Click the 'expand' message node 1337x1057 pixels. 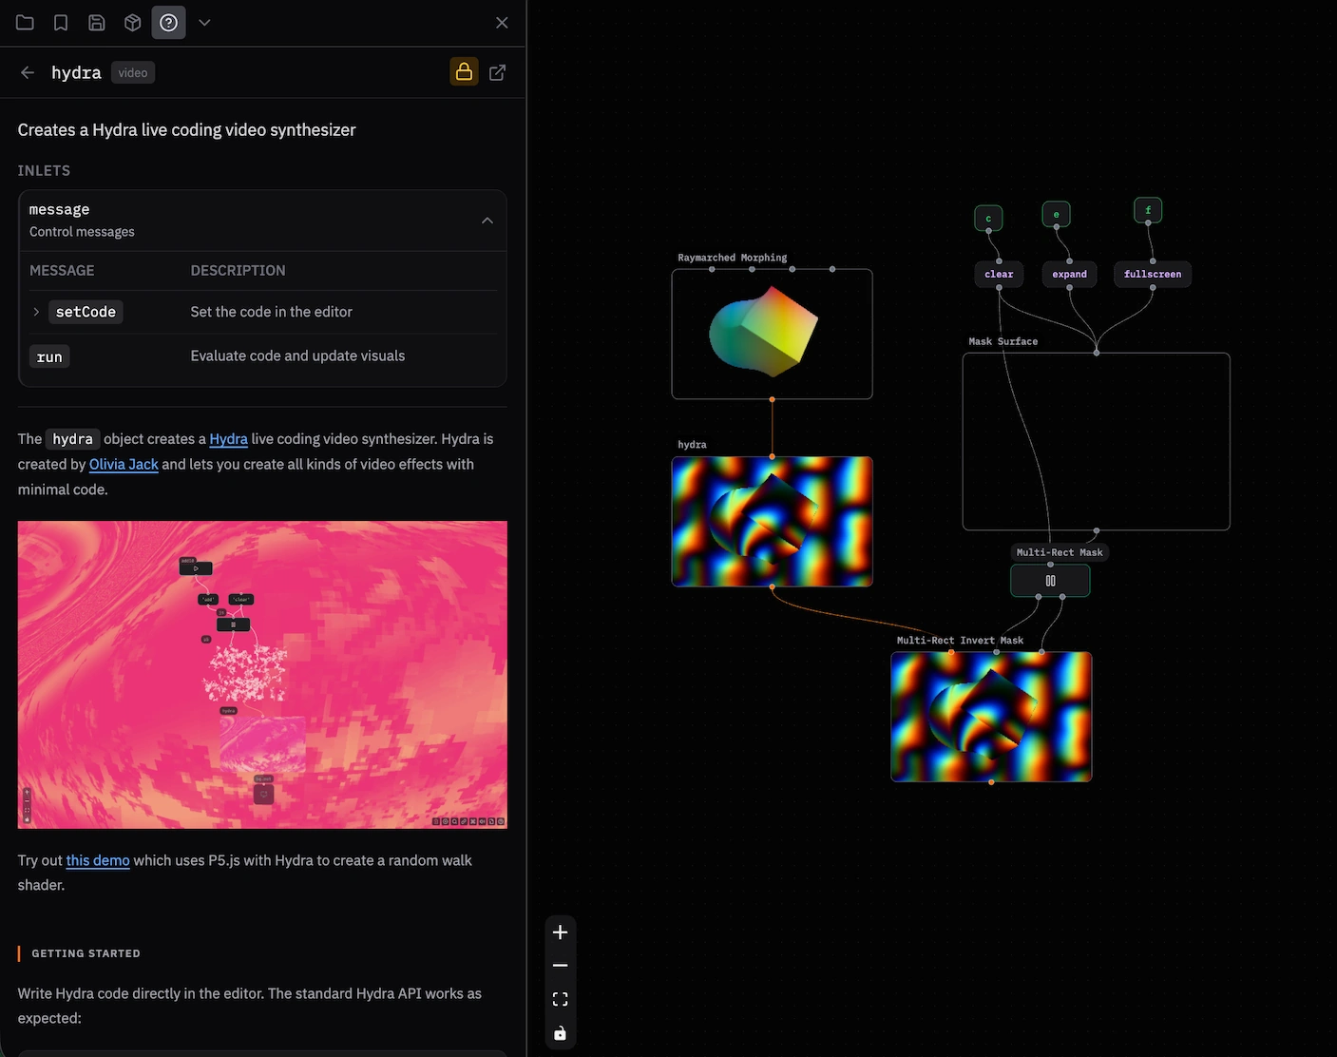1069,274
